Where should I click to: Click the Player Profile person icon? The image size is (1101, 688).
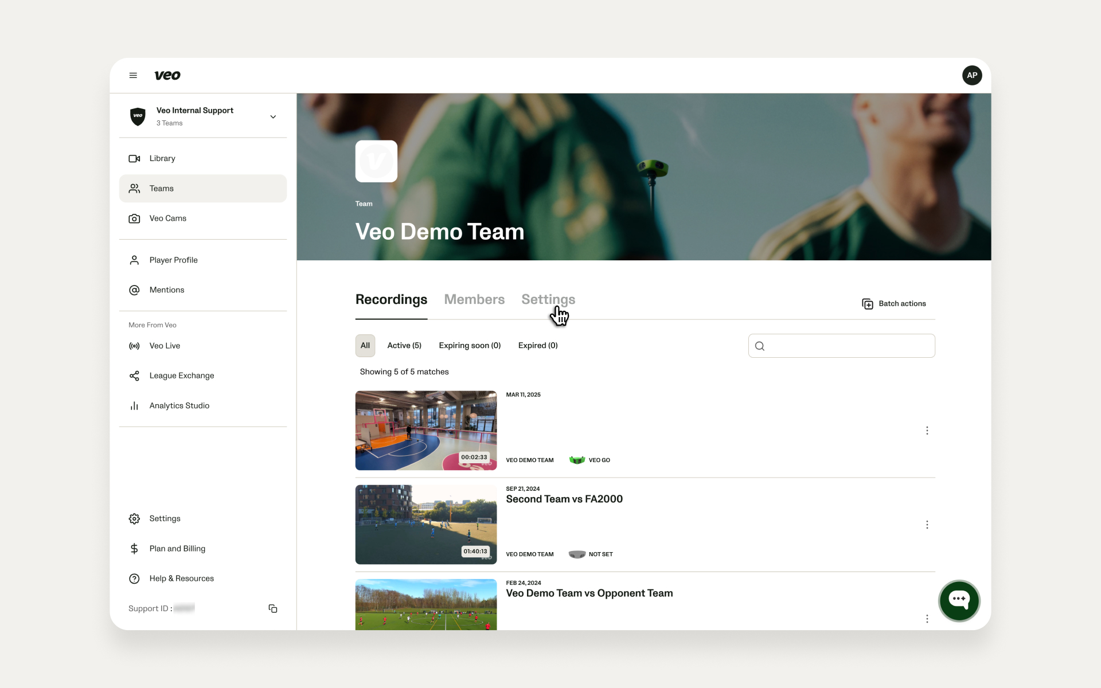point(134,260)
